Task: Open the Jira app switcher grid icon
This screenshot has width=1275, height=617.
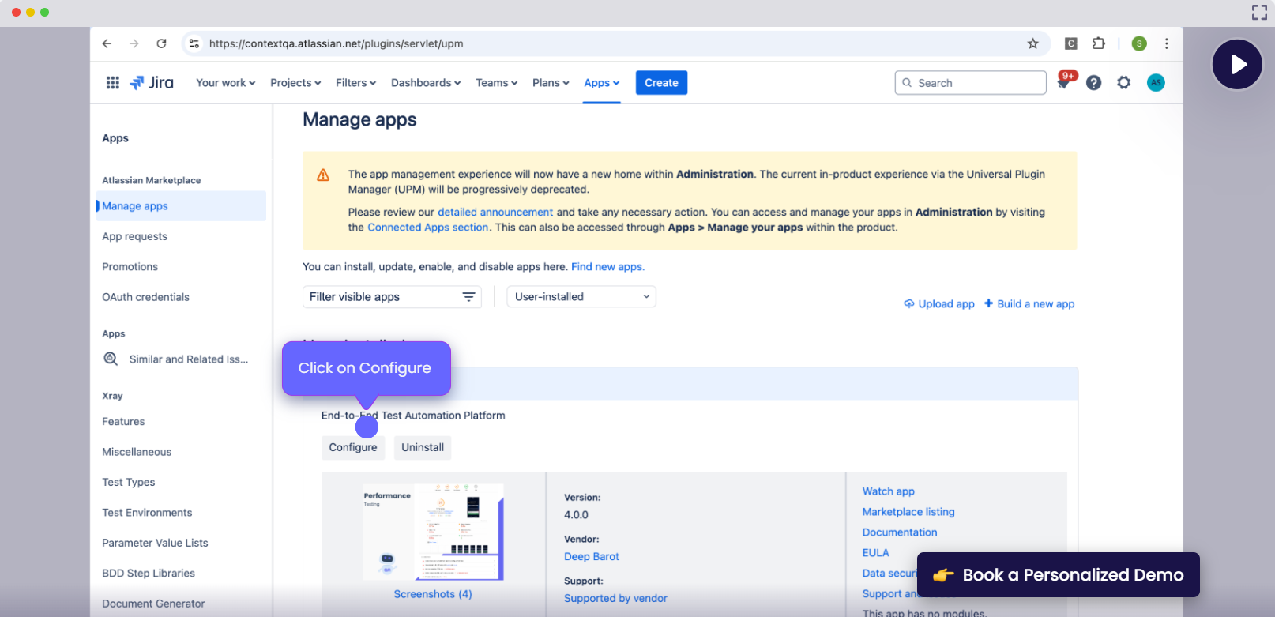Action: 112,83
